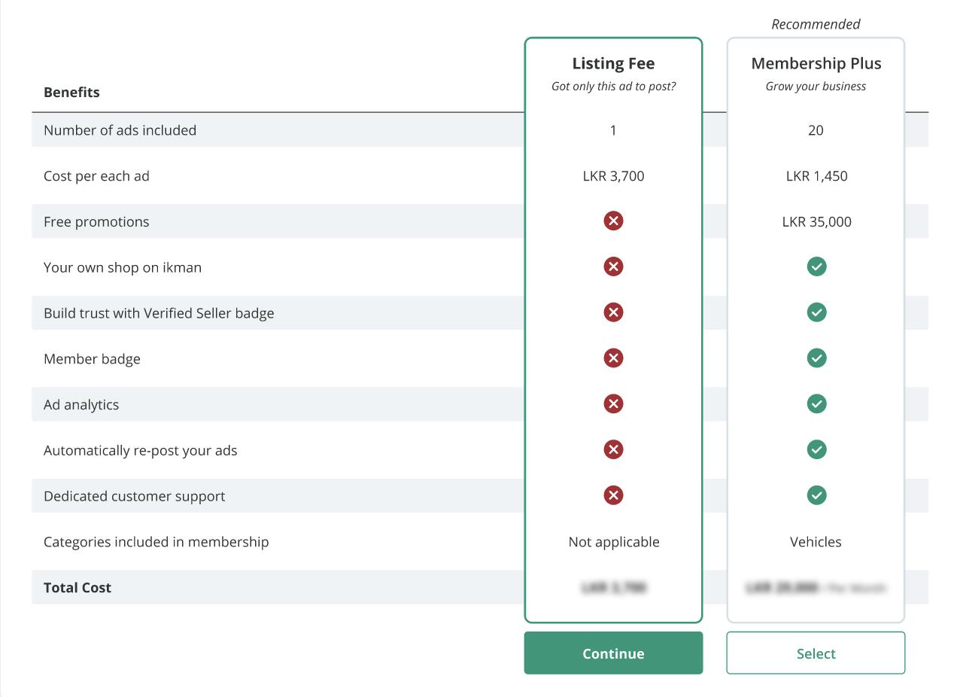Click the Continue button under Listing Fee
The width and height of the screenshot is (957, 697).
pyautogui.click(x=613, y=653)
